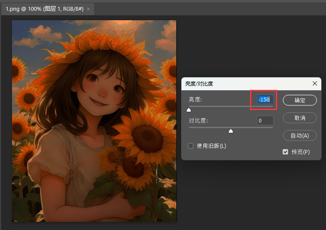Click the 亮度: label

(x=195, y=100)
